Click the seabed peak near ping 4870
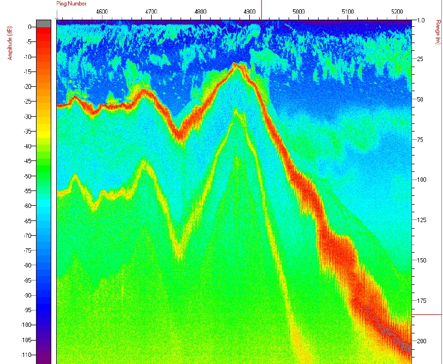Image resolution: width=443 pixels, height=364 pixels. click(x=236, y=64)
